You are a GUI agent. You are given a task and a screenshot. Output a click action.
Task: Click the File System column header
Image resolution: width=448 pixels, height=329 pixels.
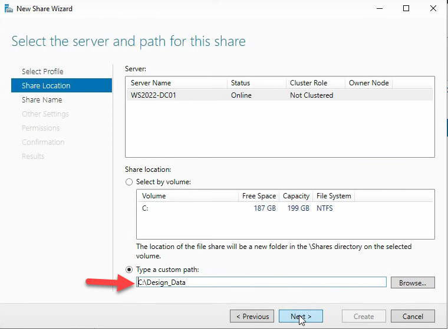[334, 196]
